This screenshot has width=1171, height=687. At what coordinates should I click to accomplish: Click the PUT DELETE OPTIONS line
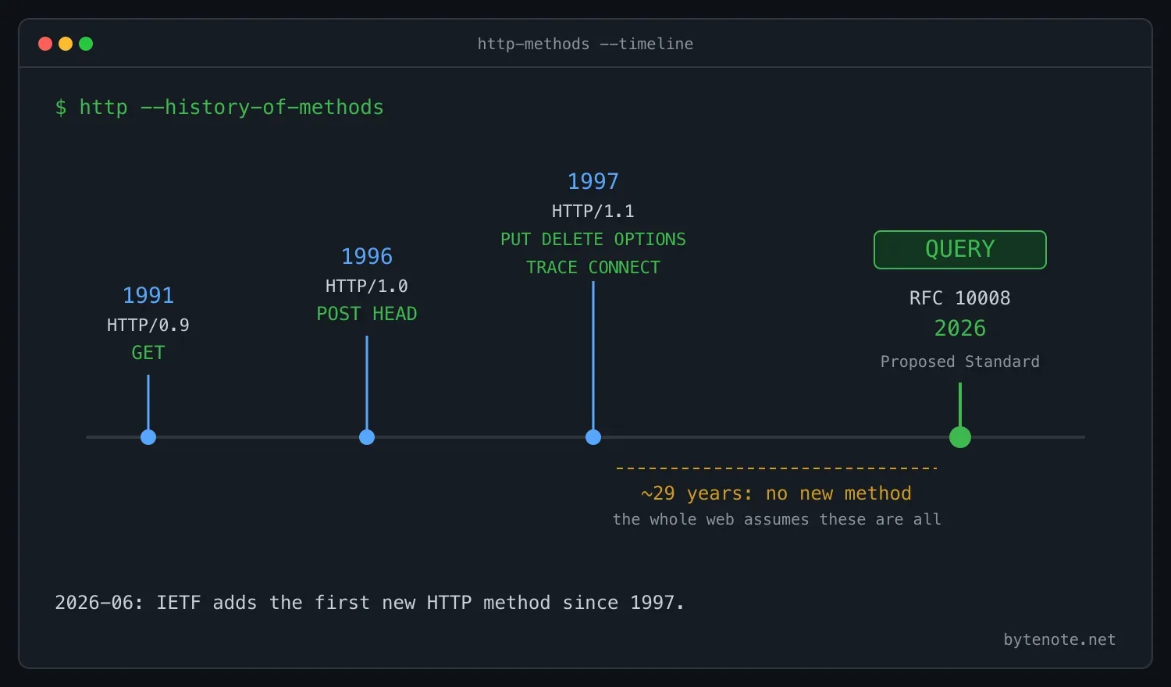[593, 239]
